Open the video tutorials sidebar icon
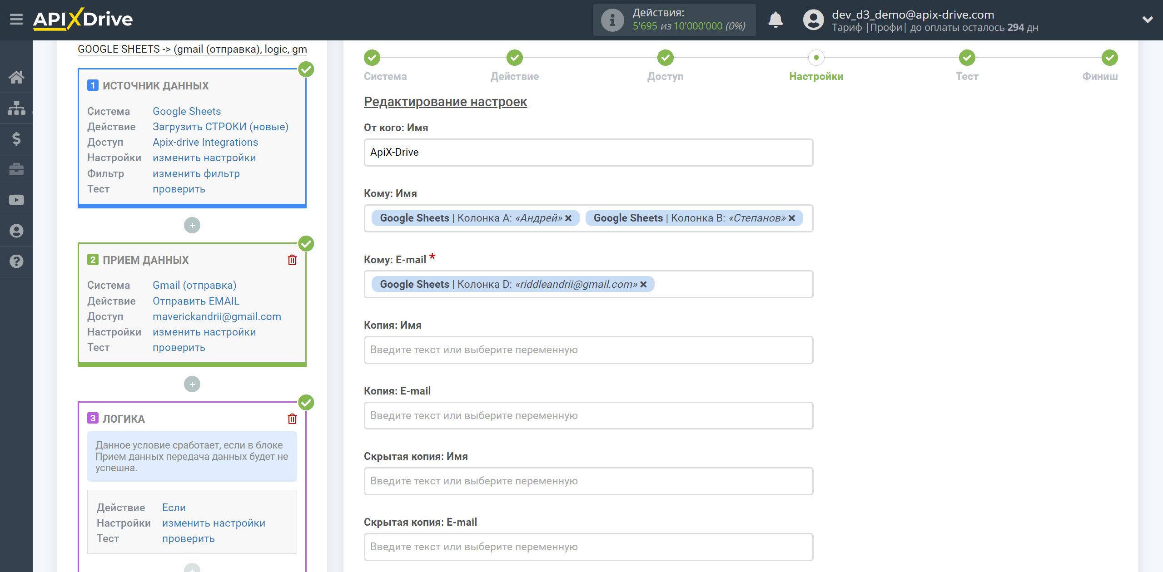Screen dimensions: 1163x572 pyautogui.click(x=16, y=200)
